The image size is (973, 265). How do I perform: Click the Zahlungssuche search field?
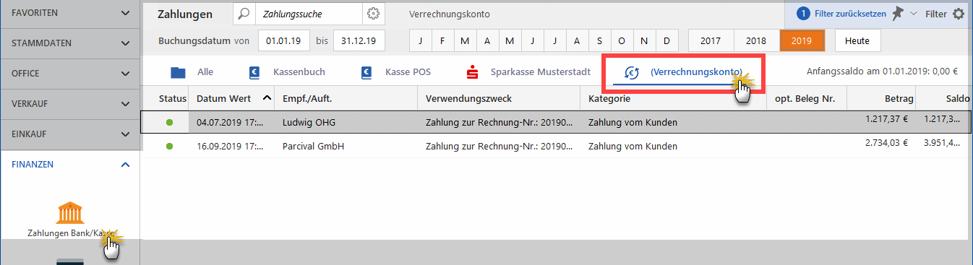point(309,14)
